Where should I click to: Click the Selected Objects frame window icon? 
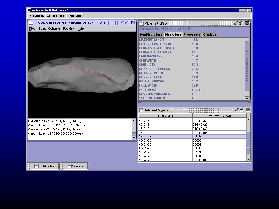pyautogui.click(x=142, y=110)
